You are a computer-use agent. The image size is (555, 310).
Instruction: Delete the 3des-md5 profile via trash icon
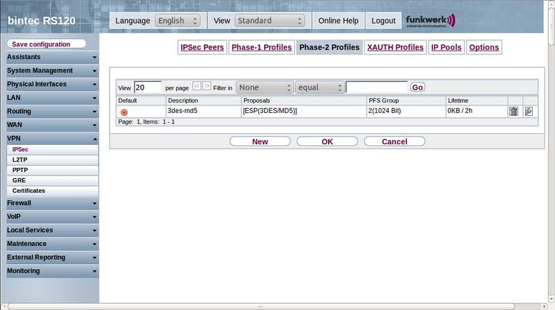pos(513,111)
